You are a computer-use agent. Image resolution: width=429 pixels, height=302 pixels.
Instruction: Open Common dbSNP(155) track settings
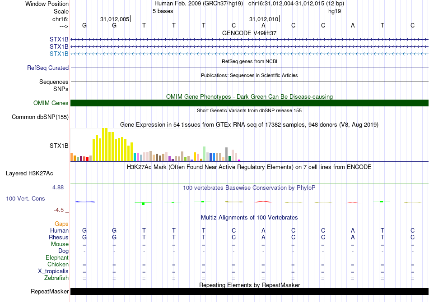tap(40, 117)
